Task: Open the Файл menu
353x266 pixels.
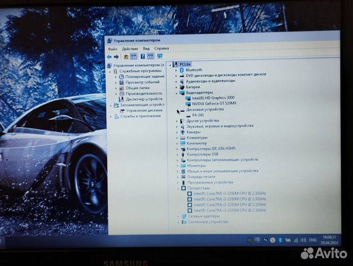Action: [112, 49]
